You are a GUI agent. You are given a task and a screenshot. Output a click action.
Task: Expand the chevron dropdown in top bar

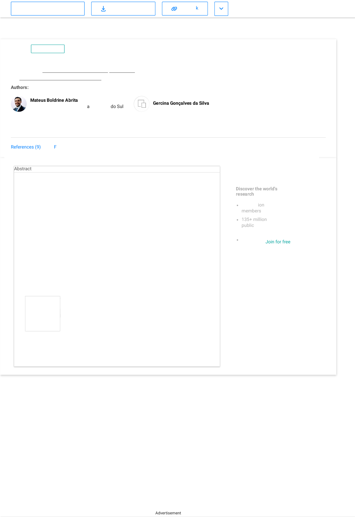[x=221, y=9]
